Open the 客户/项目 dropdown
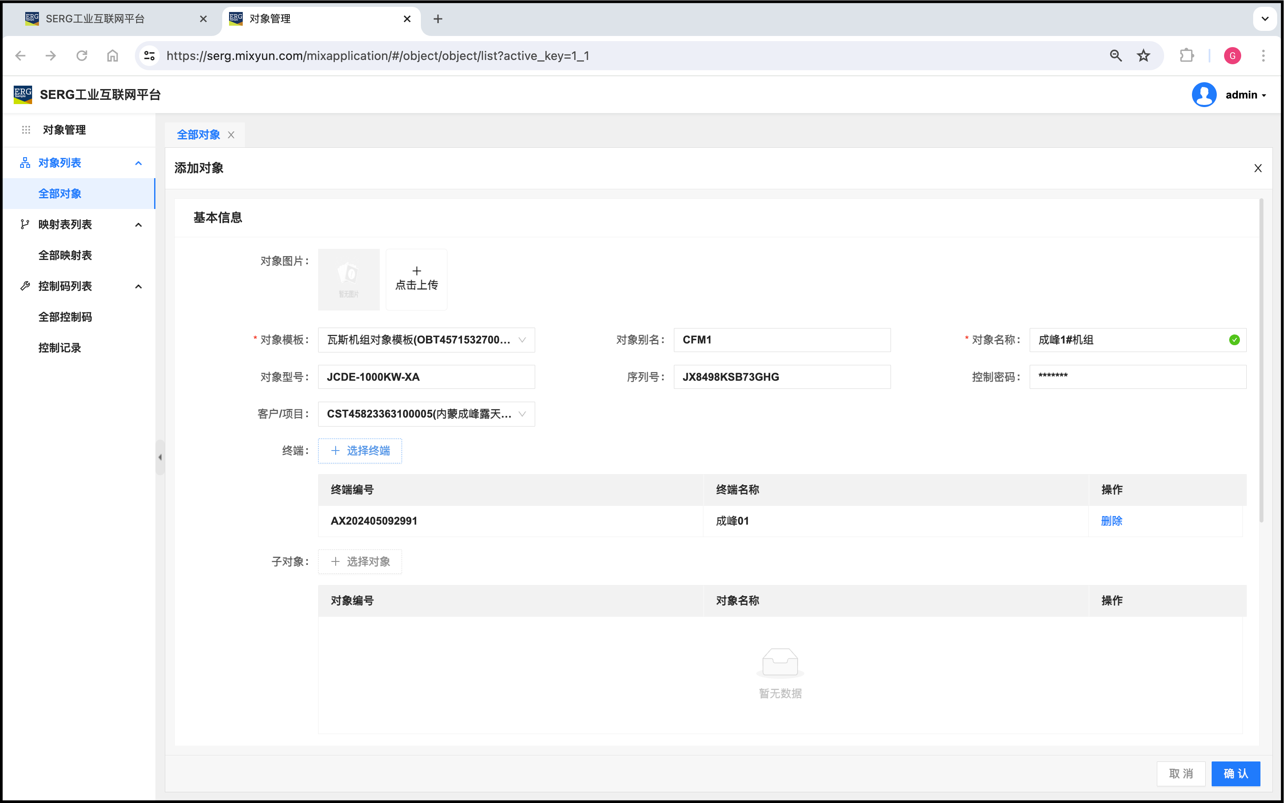This screenshot has height=803, width=1284. (x=426, y=414)
